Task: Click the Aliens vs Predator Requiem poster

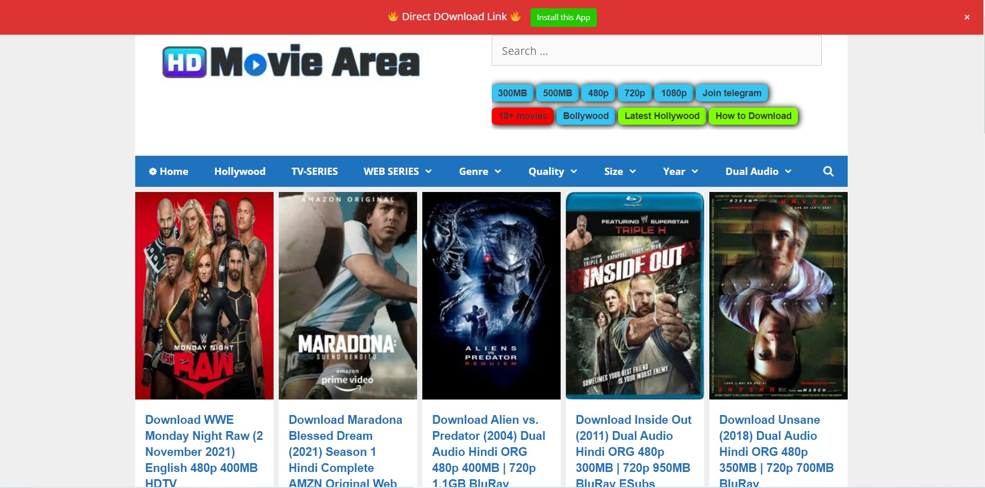Action: 491,295
